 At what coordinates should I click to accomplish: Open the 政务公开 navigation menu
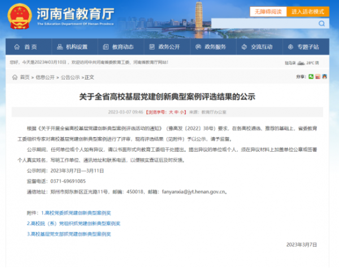pyautogui.click(x=164, y=47)
